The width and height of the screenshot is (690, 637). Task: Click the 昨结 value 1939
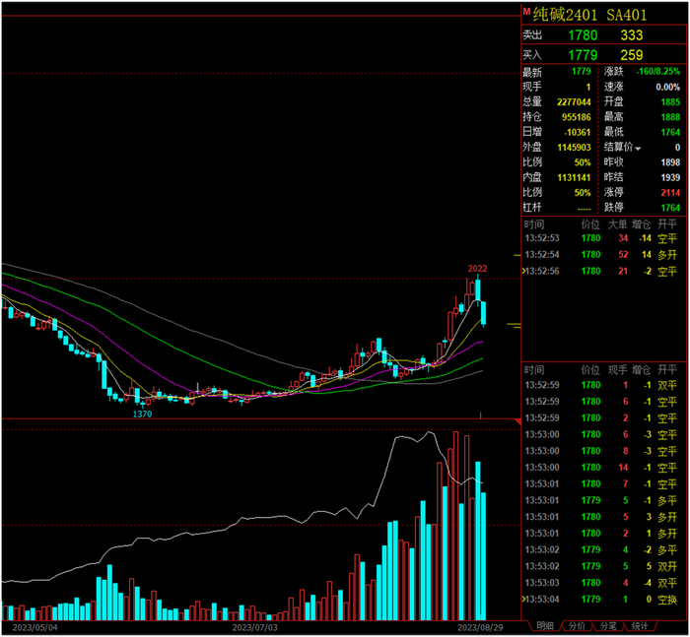click(670, 177)
